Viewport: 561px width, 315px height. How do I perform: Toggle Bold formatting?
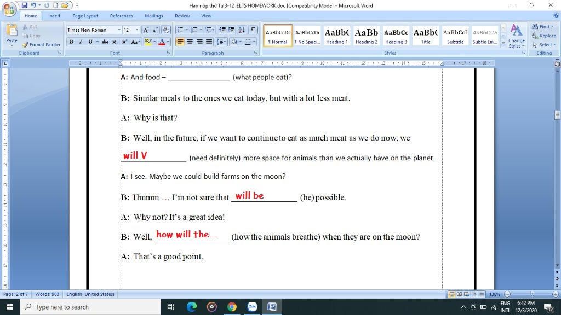click(x=71, y=42)
